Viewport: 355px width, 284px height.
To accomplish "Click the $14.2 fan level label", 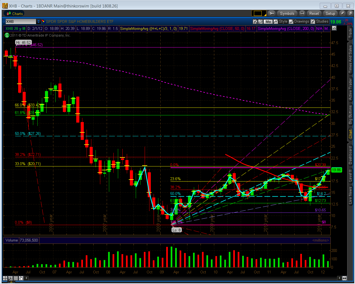I will click(x=321, y=194).
